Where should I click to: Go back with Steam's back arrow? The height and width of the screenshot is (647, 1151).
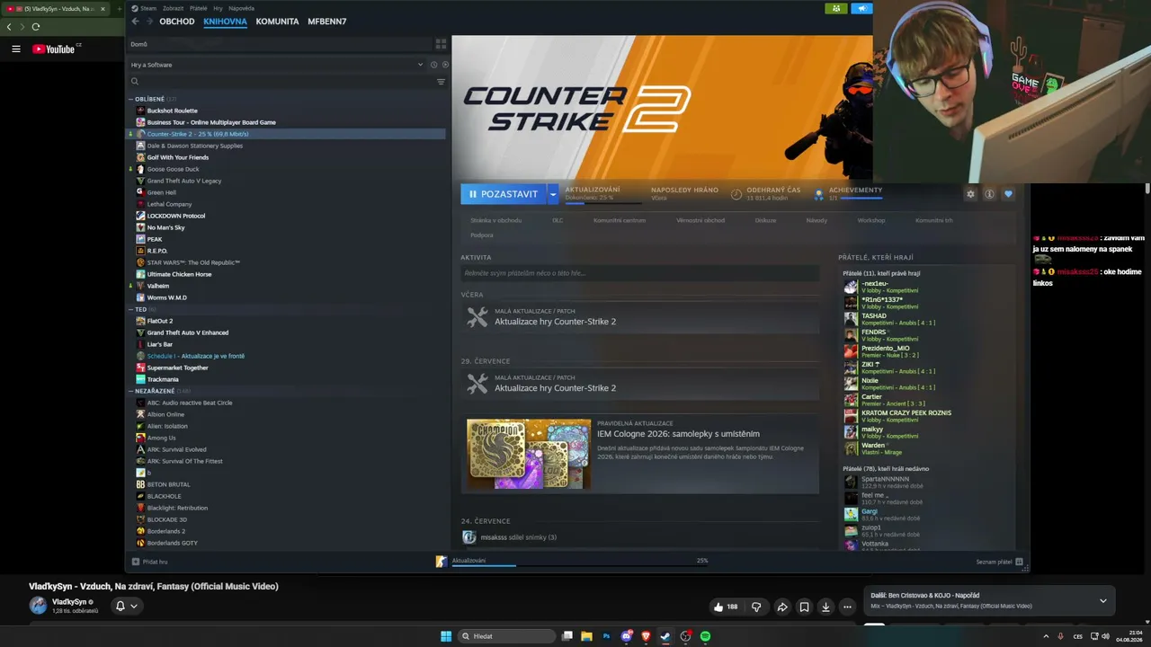(136, 22)
